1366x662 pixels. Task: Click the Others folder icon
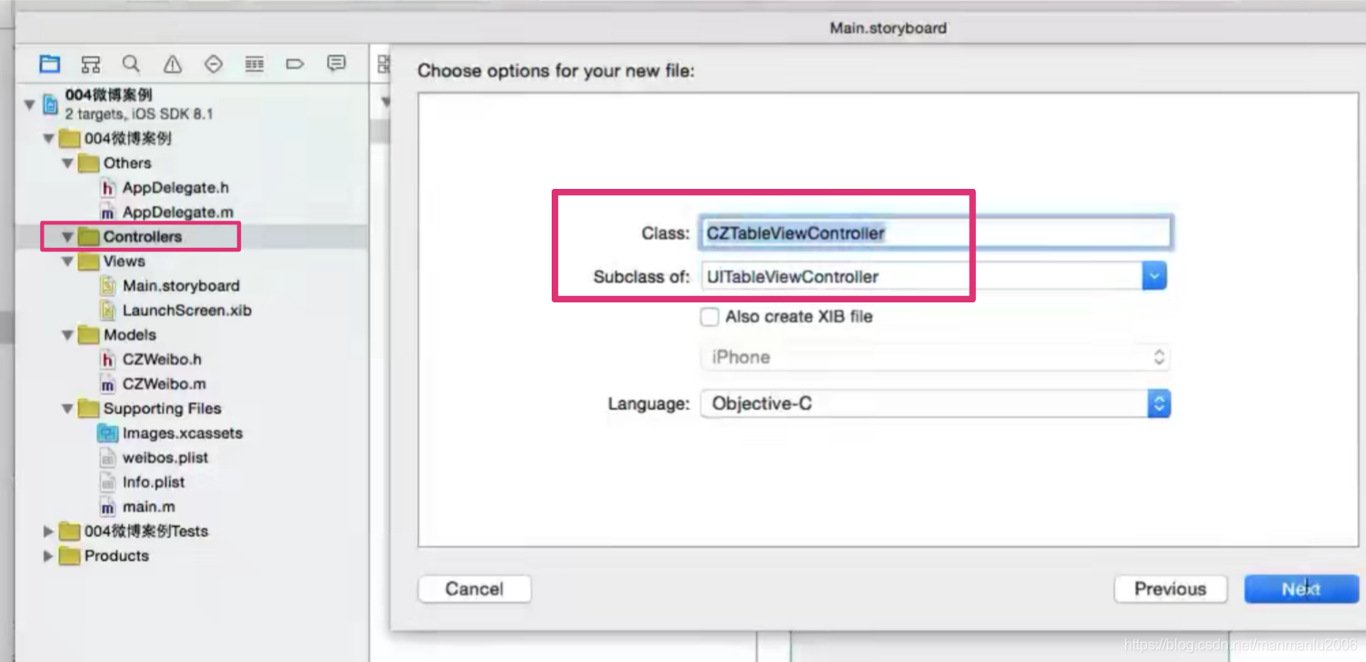pyautogui.click(x=88, y=163)
